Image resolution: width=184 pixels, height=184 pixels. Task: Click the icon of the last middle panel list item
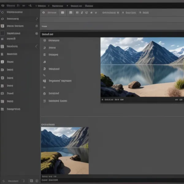[x=44, y=101]
